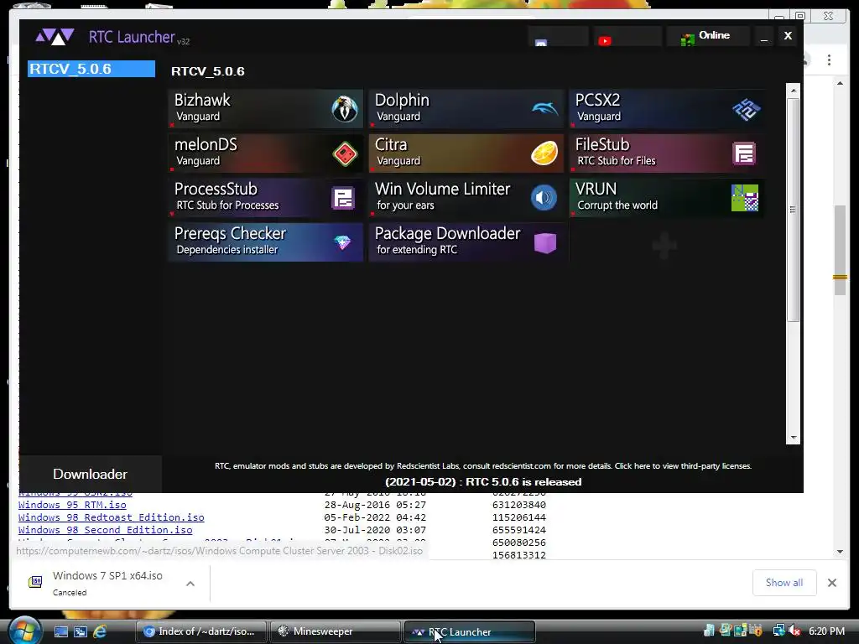The height and width of the screenshot is (644, 859).
Task: Click the muted volume tray icon
Action: pyautogui.click(x=794, y=631)
